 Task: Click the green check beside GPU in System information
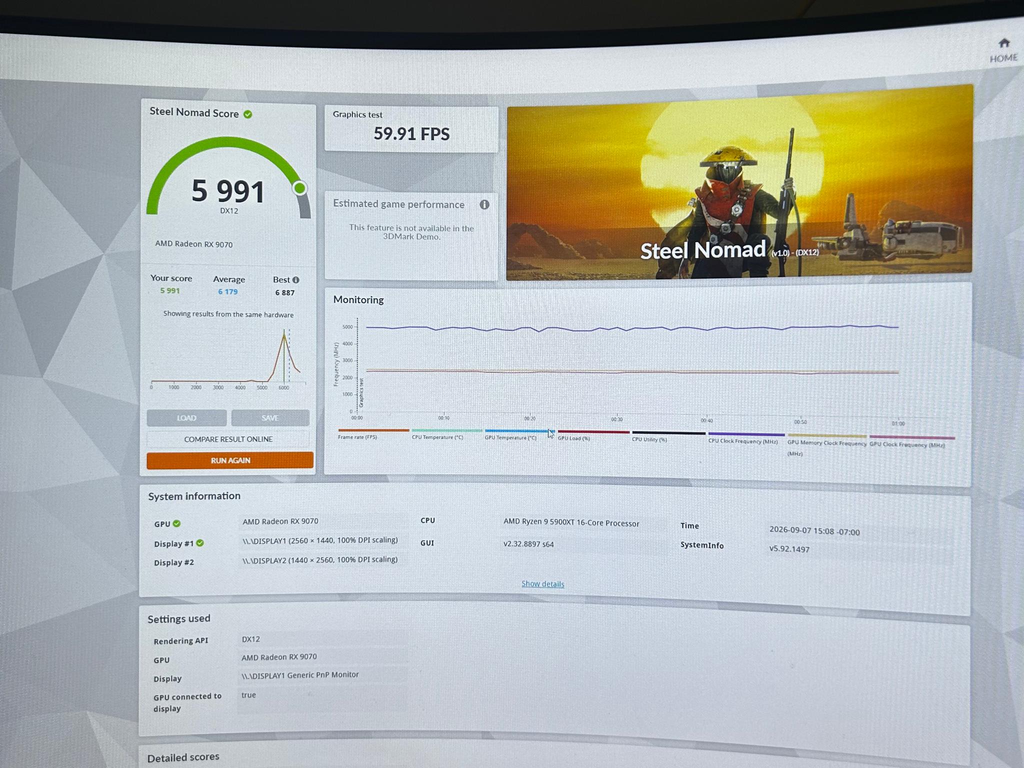point(176,523)
